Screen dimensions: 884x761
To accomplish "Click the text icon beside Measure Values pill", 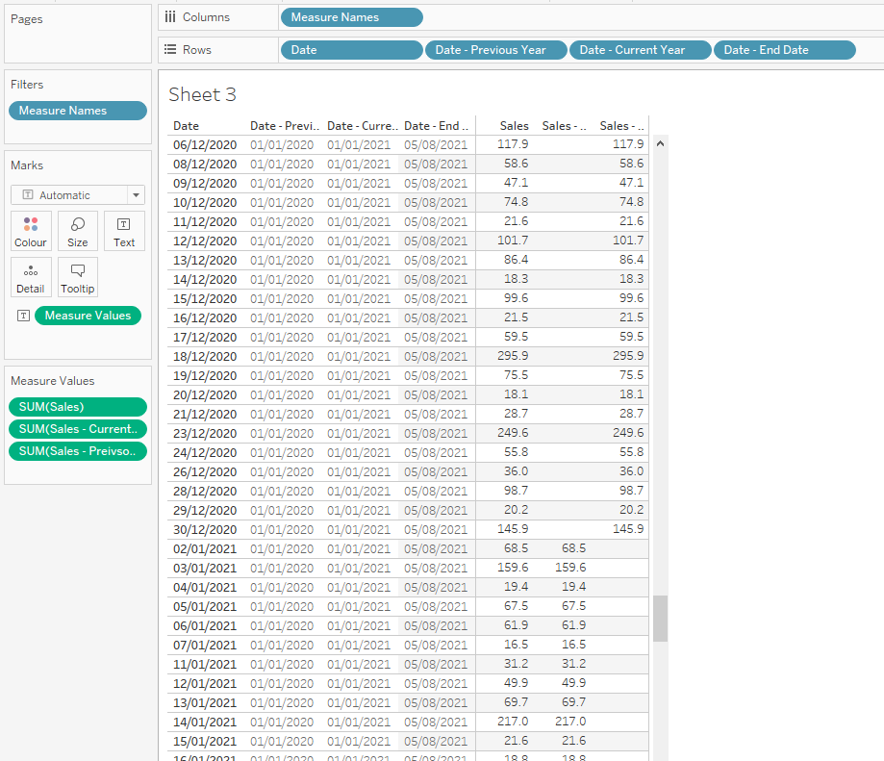I will coord(22,316).
